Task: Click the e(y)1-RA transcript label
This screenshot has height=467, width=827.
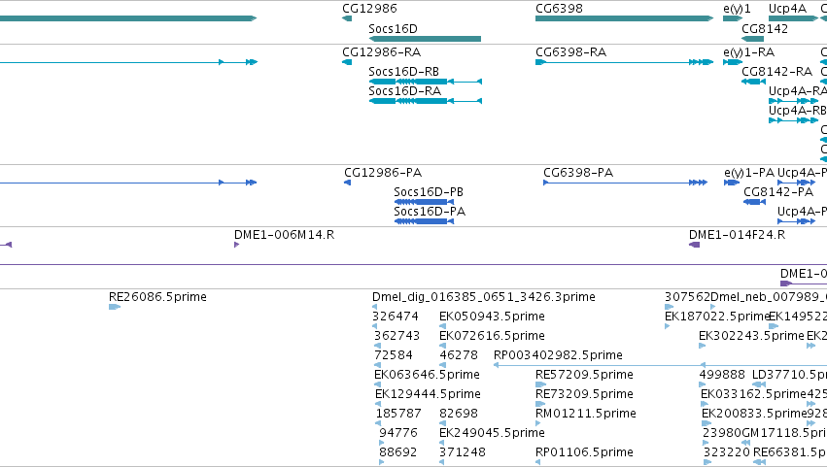Action: (749, 52)
